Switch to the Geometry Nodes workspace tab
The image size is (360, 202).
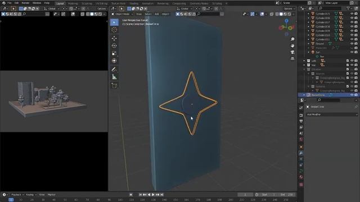tap(199, 3)
